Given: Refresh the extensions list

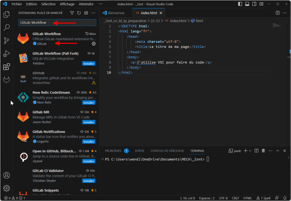Looking at the screenshot, I should [x=79, y=13].
